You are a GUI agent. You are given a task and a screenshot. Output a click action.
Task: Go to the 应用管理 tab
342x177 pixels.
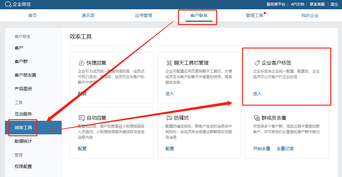point(143,15)
